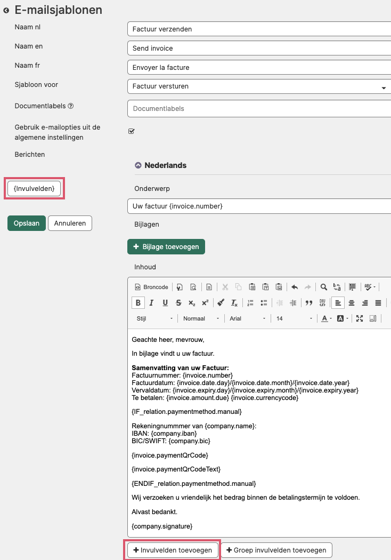Open the Normaal paragraph format dropdown
This screenshot has height=560, width=391.
pyautogui.click(x=201, y=318)
